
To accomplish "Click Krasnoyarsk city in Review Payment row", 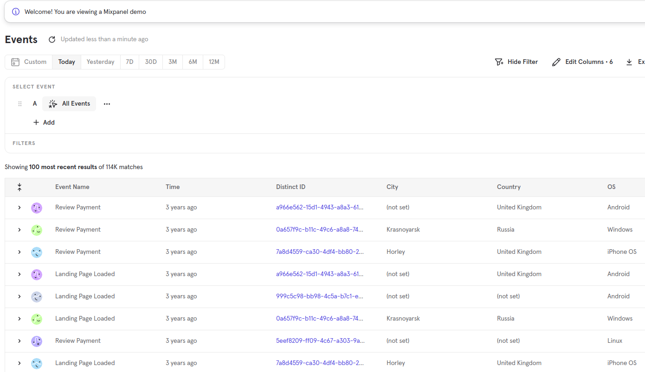I will coord(403,230).
